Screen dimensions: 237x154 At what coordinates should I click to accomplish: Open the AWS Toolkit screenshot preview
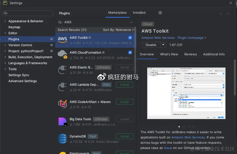click(186, 93)
